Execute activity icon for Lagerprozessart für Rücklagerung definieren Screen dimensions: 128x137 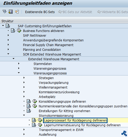40,120
